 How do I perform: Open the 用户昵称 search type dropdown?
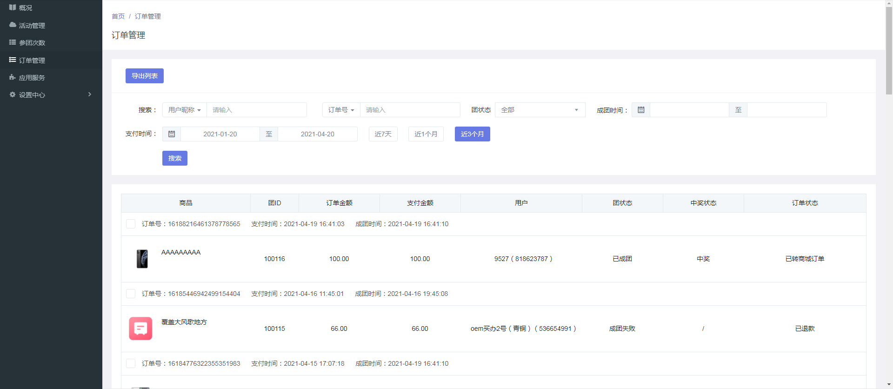[x=185, y=110]
